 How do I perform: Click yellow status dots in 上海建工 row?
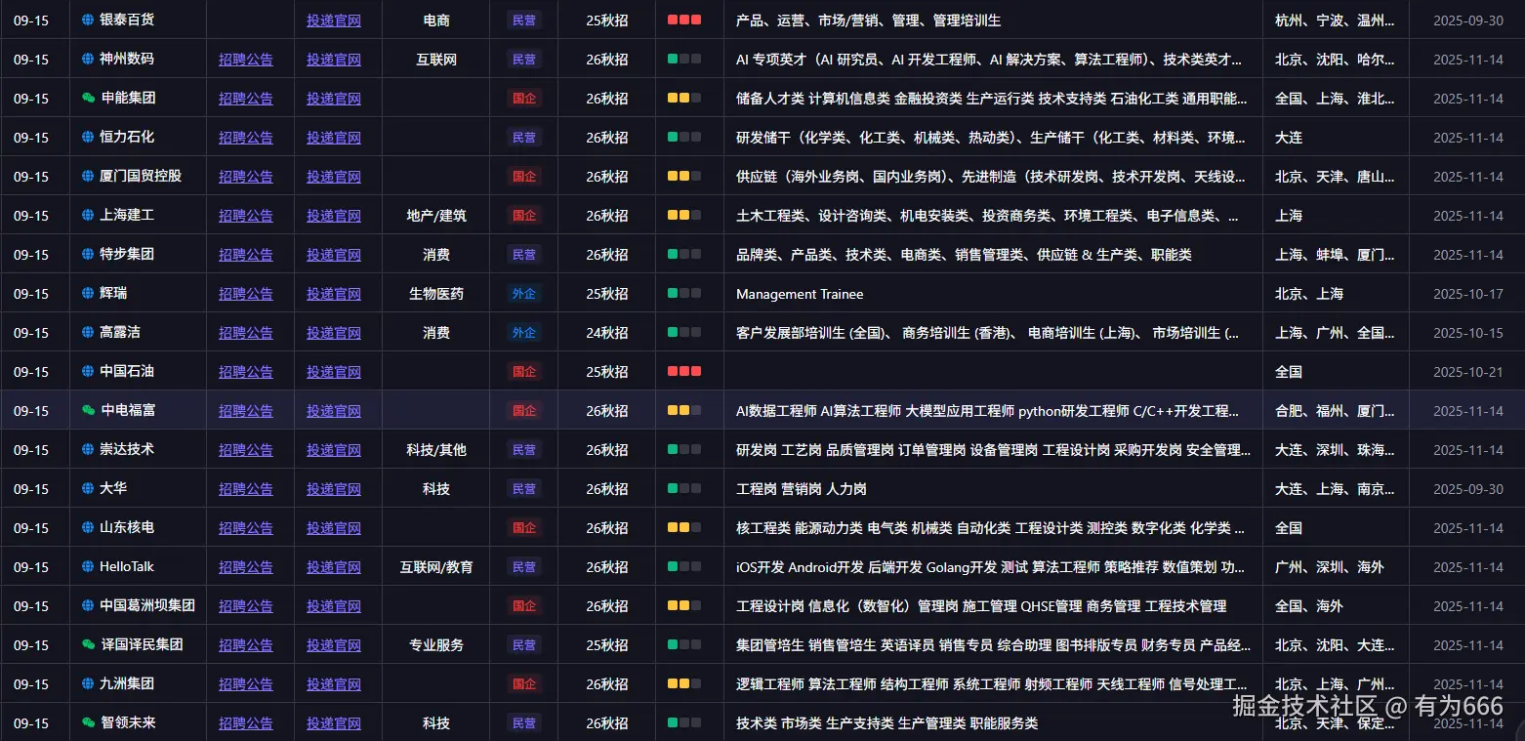(684, 215)
